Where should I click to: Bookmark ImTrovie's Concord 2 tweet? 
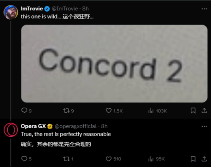tap(193, 111)
